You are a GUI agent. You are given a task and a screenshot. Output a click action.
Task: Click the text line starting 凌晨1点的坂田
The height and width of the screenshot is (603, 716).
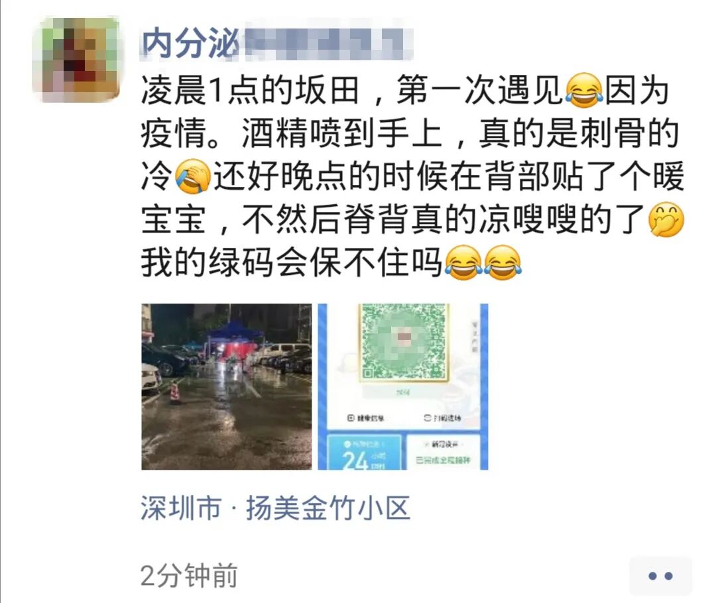point(404,90)
